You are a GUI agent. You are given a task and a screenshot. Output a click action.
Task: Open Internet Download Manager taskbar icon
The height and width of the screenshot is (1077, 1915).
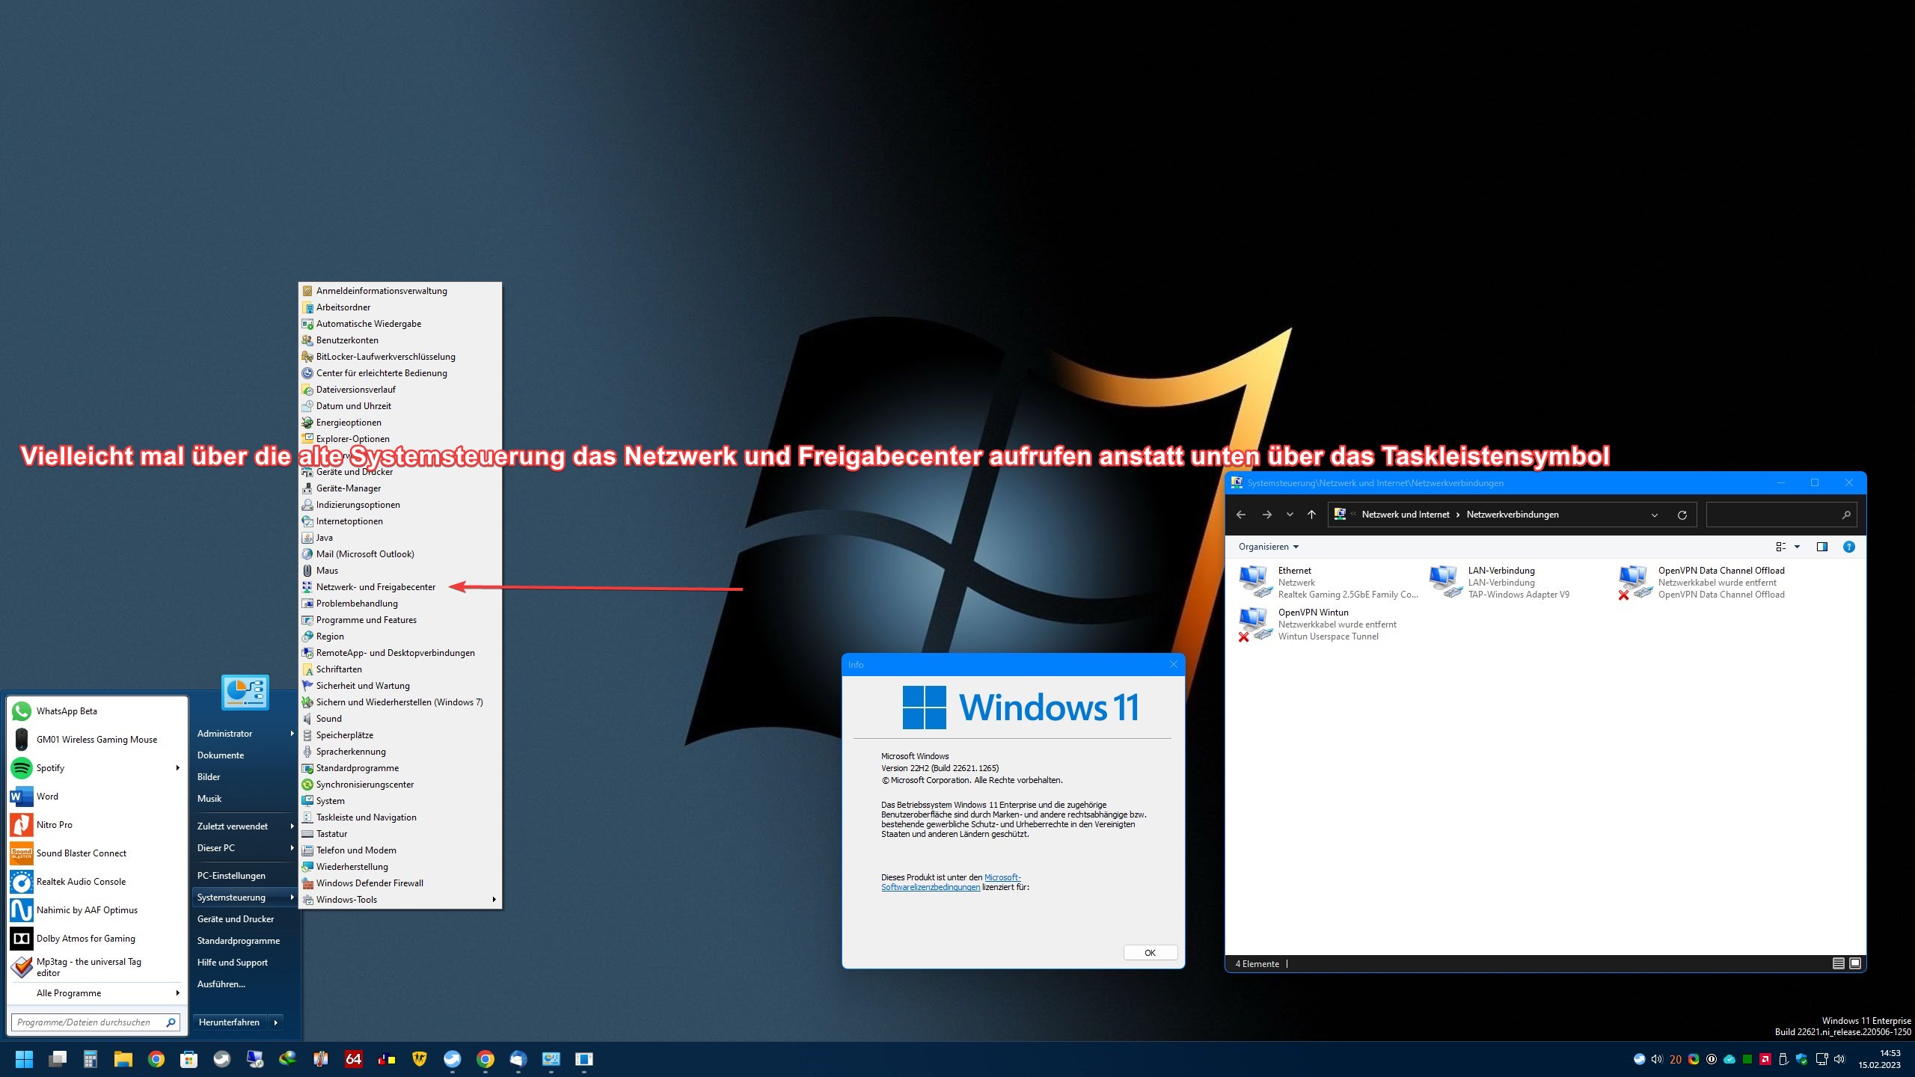click(x=288, y=1059)
